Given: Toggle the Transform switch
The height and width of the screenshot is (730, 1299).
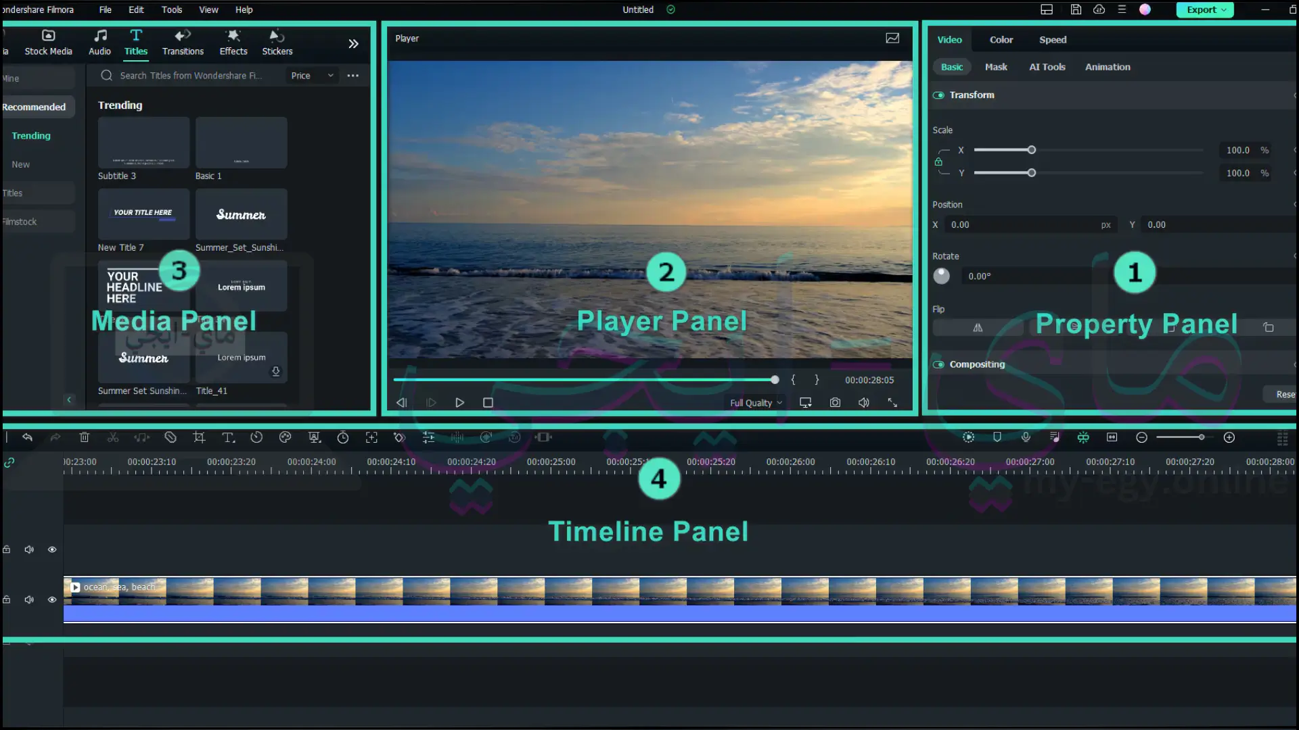Looking at the screenshot, I should tap(938, 95).
